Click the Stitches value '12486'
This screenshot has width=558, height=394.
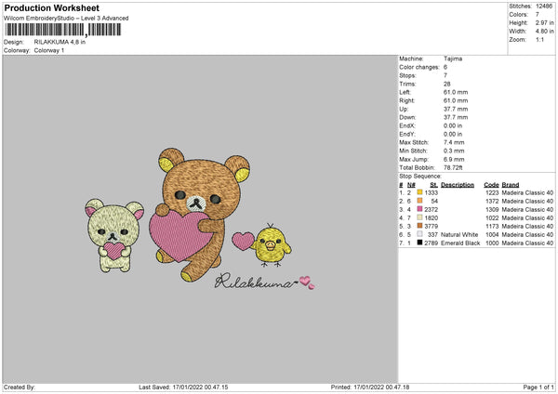point(544,7)
